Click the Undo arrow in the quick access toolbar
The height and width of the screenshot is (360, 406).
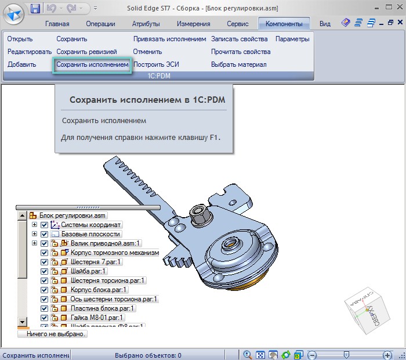tap(52, 9)
